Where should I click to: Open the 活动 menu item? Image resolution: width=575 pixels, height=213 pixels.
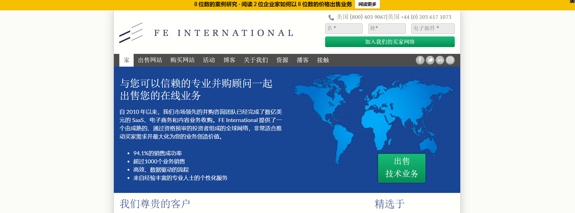tap(209, 60)
